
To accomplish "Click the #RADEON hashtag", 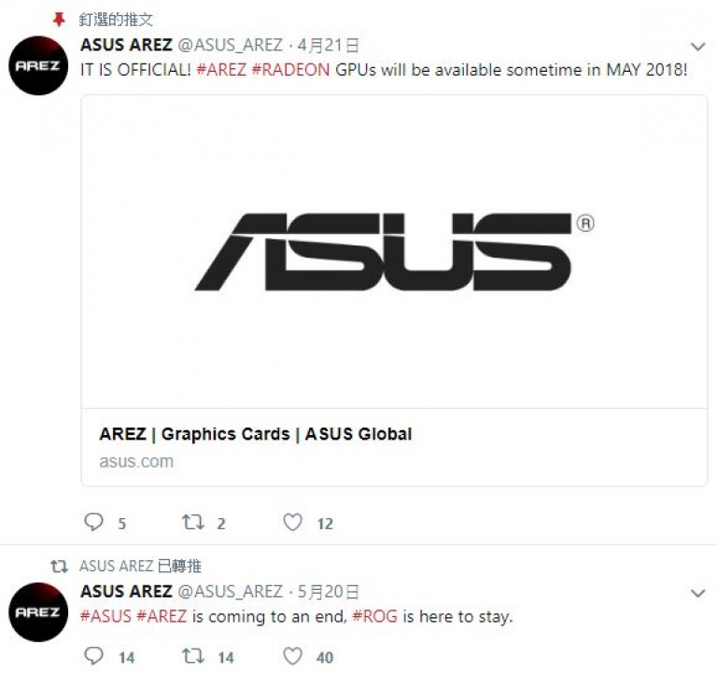I will click(x=291, y=70).
